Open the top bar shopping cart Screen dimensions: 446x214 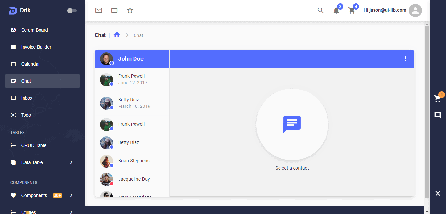[x=352, y=10]
